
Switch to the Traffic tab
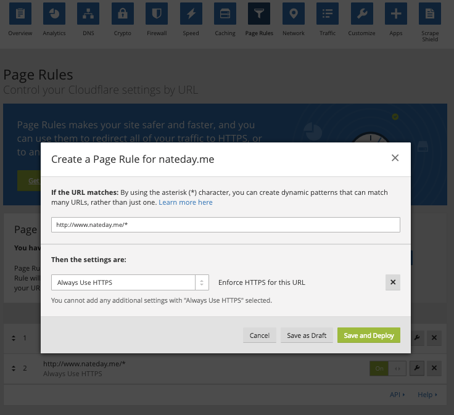(328, 19)
